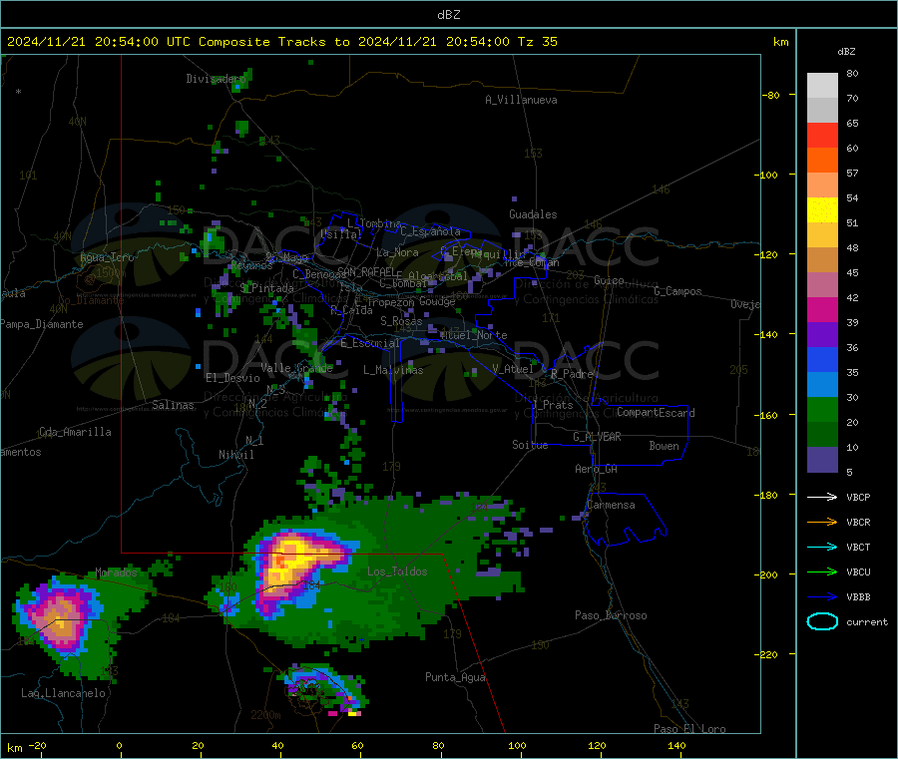
Task: Select the dark green 10-20 dBZ swatch
Action: [x=822, y=435]
